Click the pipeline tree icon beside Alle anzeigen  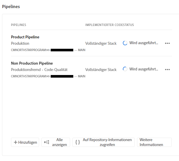[47, 142]
